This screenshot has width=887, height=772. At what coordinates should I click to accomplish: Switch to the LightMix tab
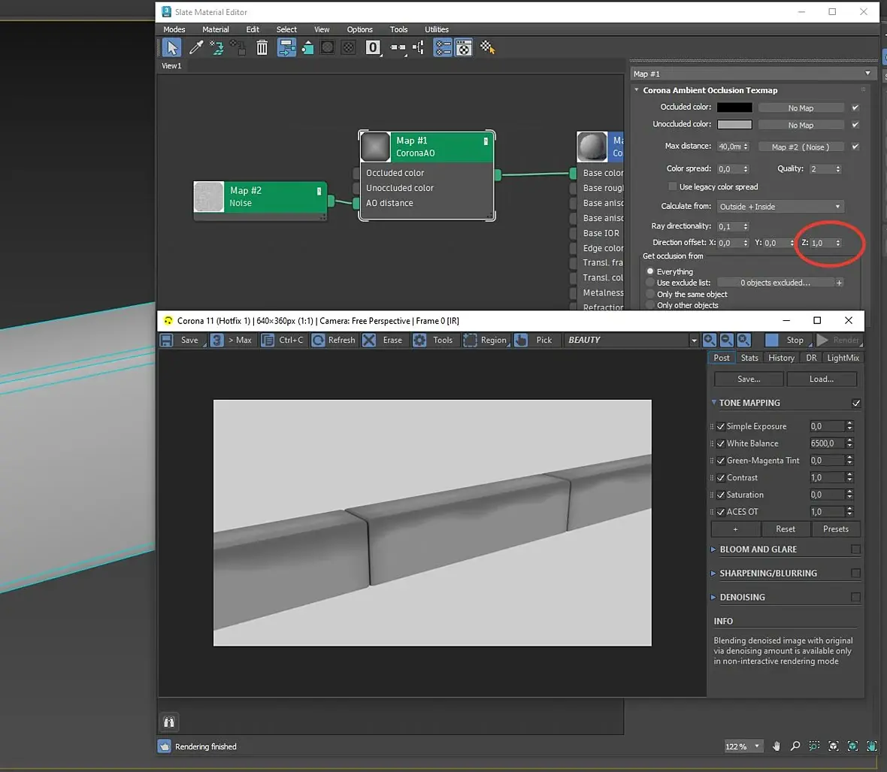pos(843,358)
